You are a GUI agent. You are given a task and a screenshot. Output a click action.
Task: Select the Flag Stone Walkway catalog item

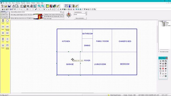pyautogui.click(x=7, y=28)
